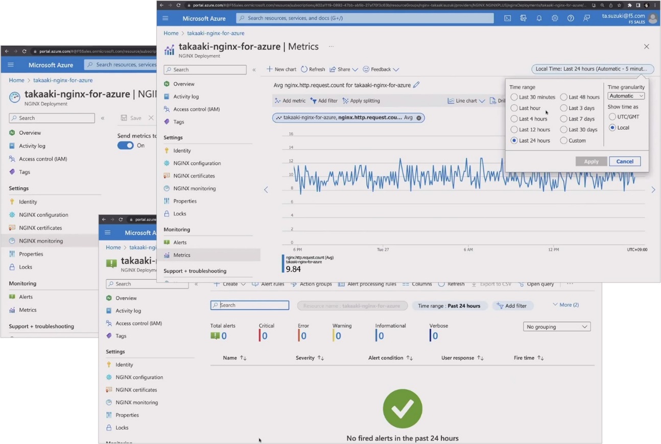
Task: Open the hamburger menu in the NGINX monitoring window
Action: pyautogui.click(x=11, y=65)
